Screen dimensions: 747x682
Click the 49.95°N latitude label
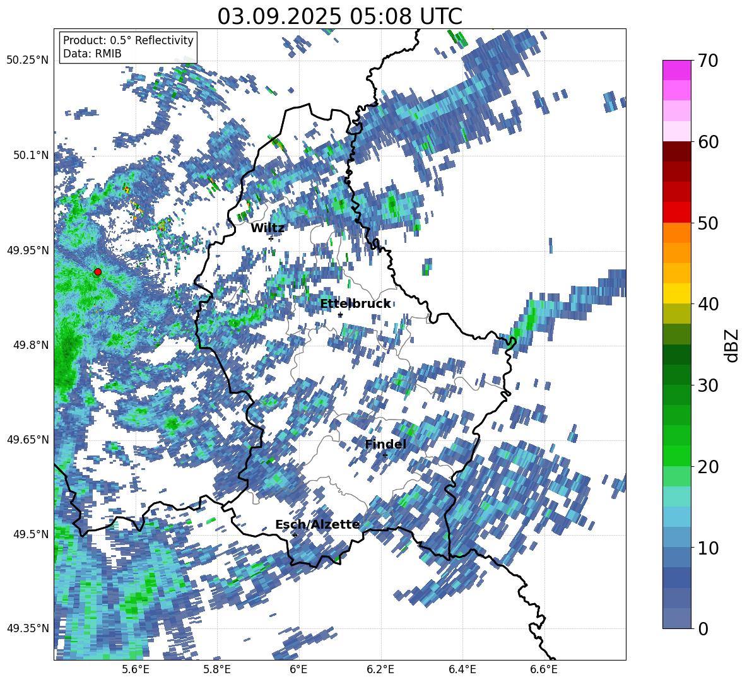point(28,250)
